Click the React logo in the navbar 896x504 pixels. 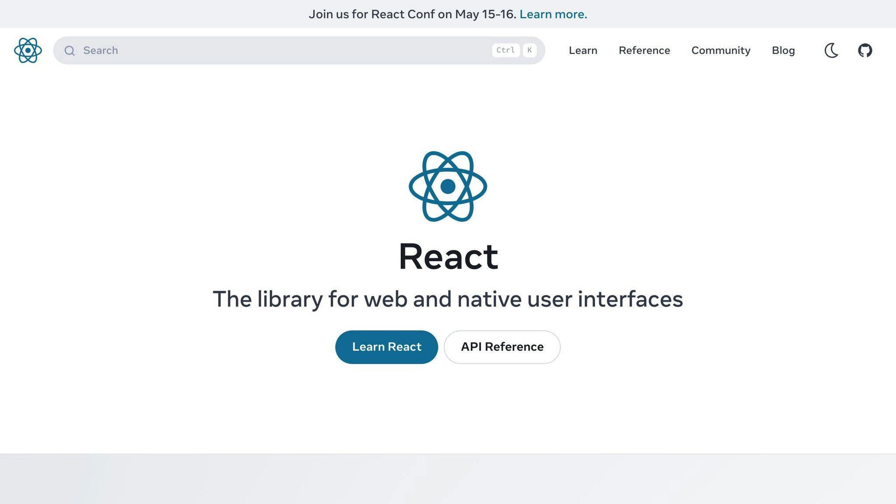27,50
